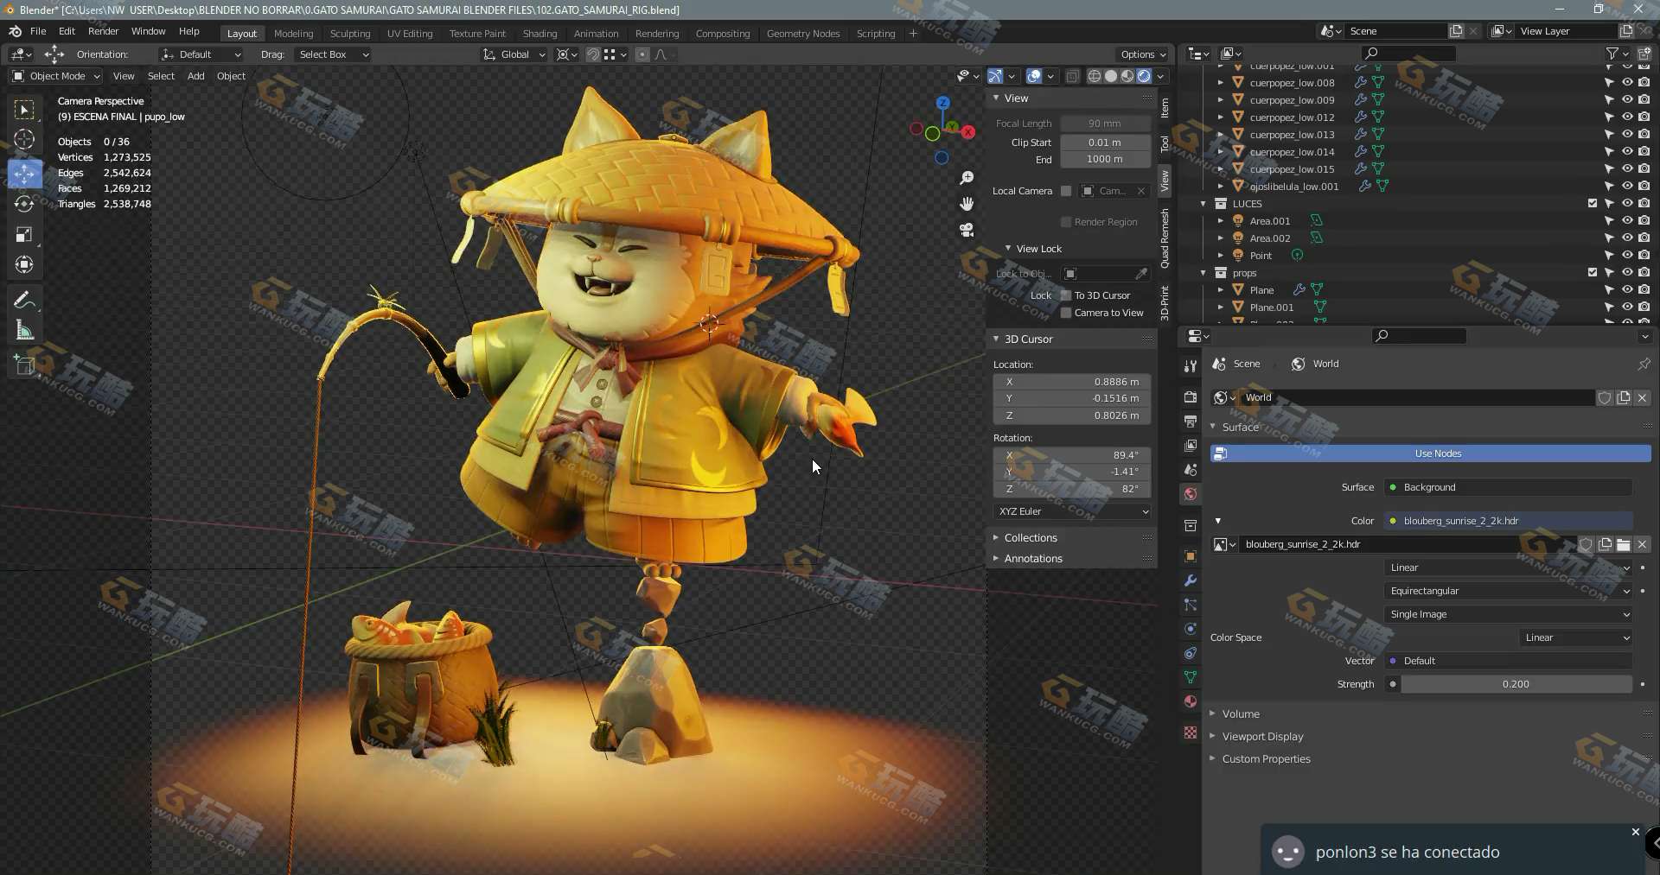Click the Use Nodes button
Screen dimensions: 1660x875
1431,453
